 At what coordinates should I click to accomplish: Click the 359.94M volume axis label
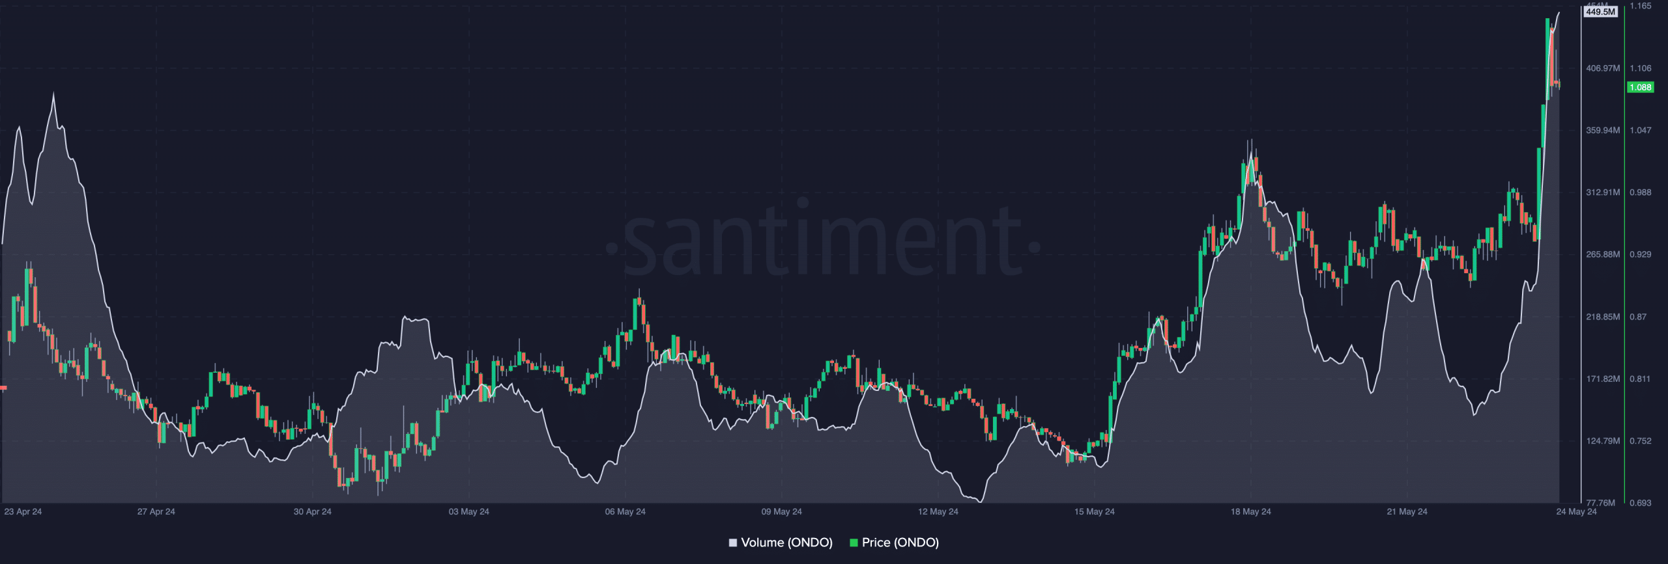pyautogui.click(x=1603, y=131)
